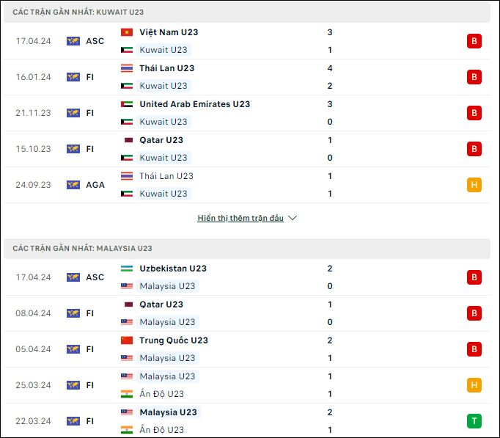Click the orange H badge for Malaysia 25.03.24 match
500x438 pixels.
point(474,385)
